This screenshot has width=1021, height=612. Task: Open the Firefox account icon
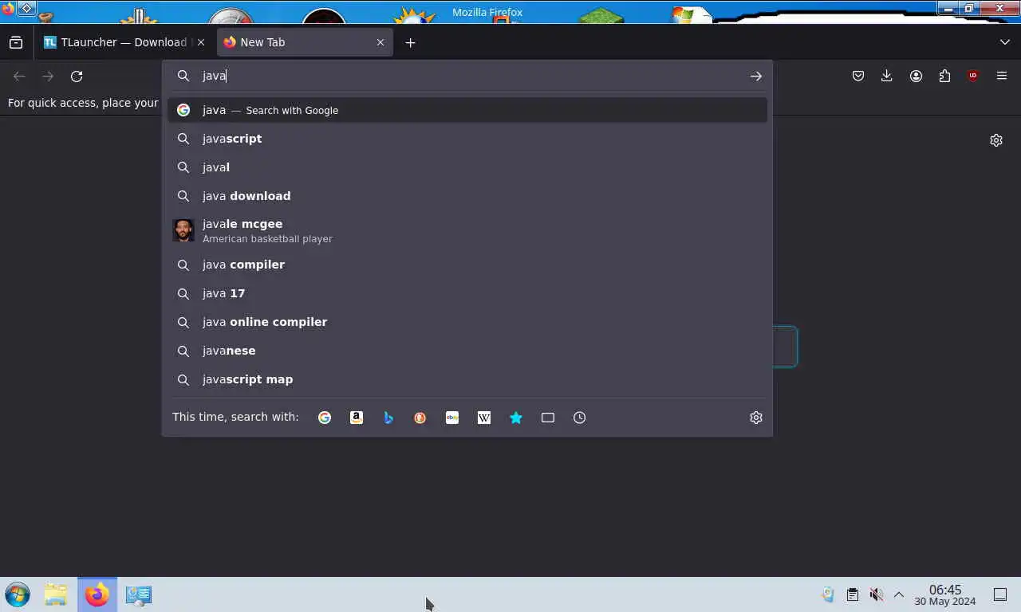click(916, 76)
